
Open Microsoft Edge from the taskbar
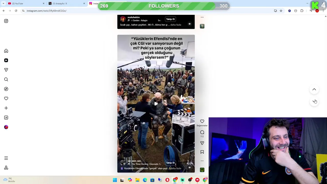click(145, 180)
